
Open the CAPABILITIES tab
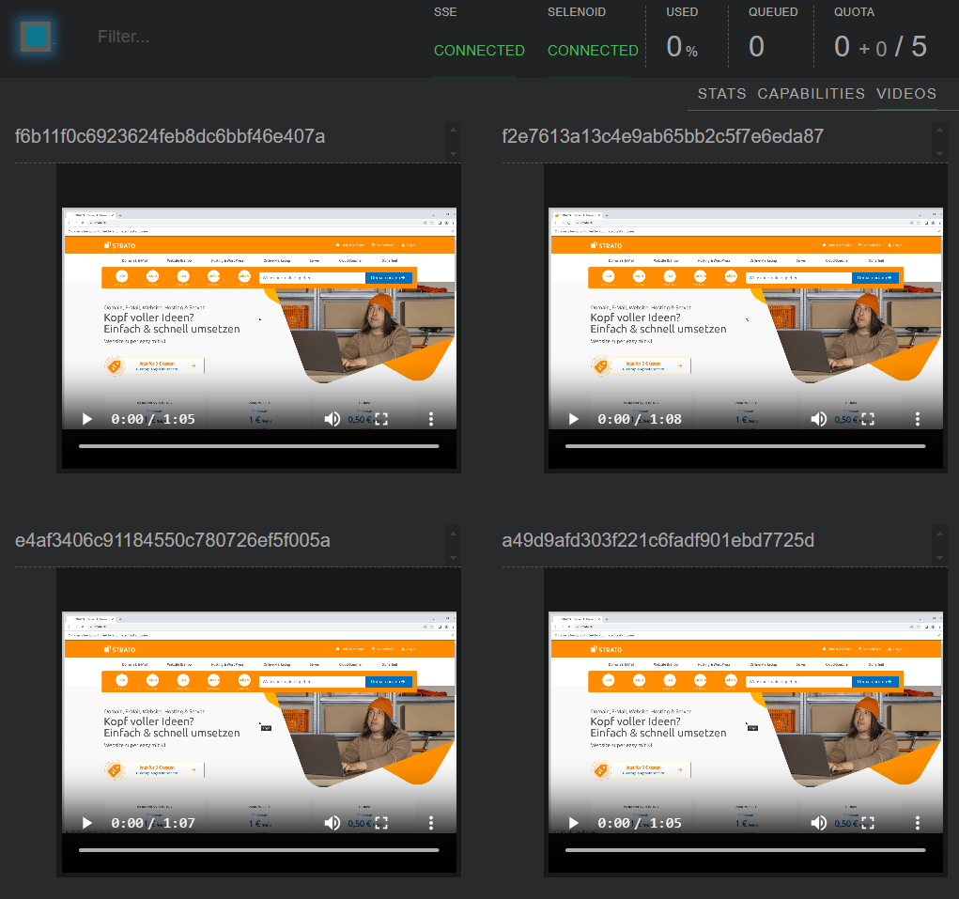[811, 94]
